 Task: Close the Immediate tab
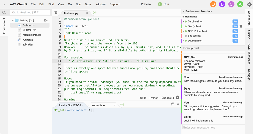(114, 105)
